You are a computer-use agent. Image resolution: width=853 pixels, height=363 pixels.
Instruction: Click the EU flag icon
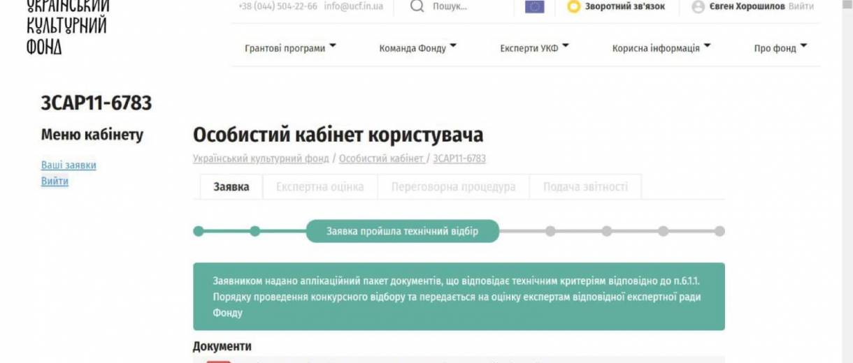coord(534,6)
